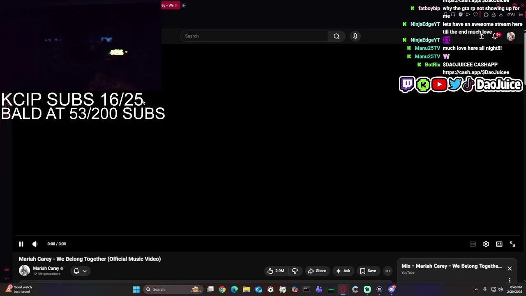
Task: Show hidden system tray icons
Action: click(x=476, y=289)
